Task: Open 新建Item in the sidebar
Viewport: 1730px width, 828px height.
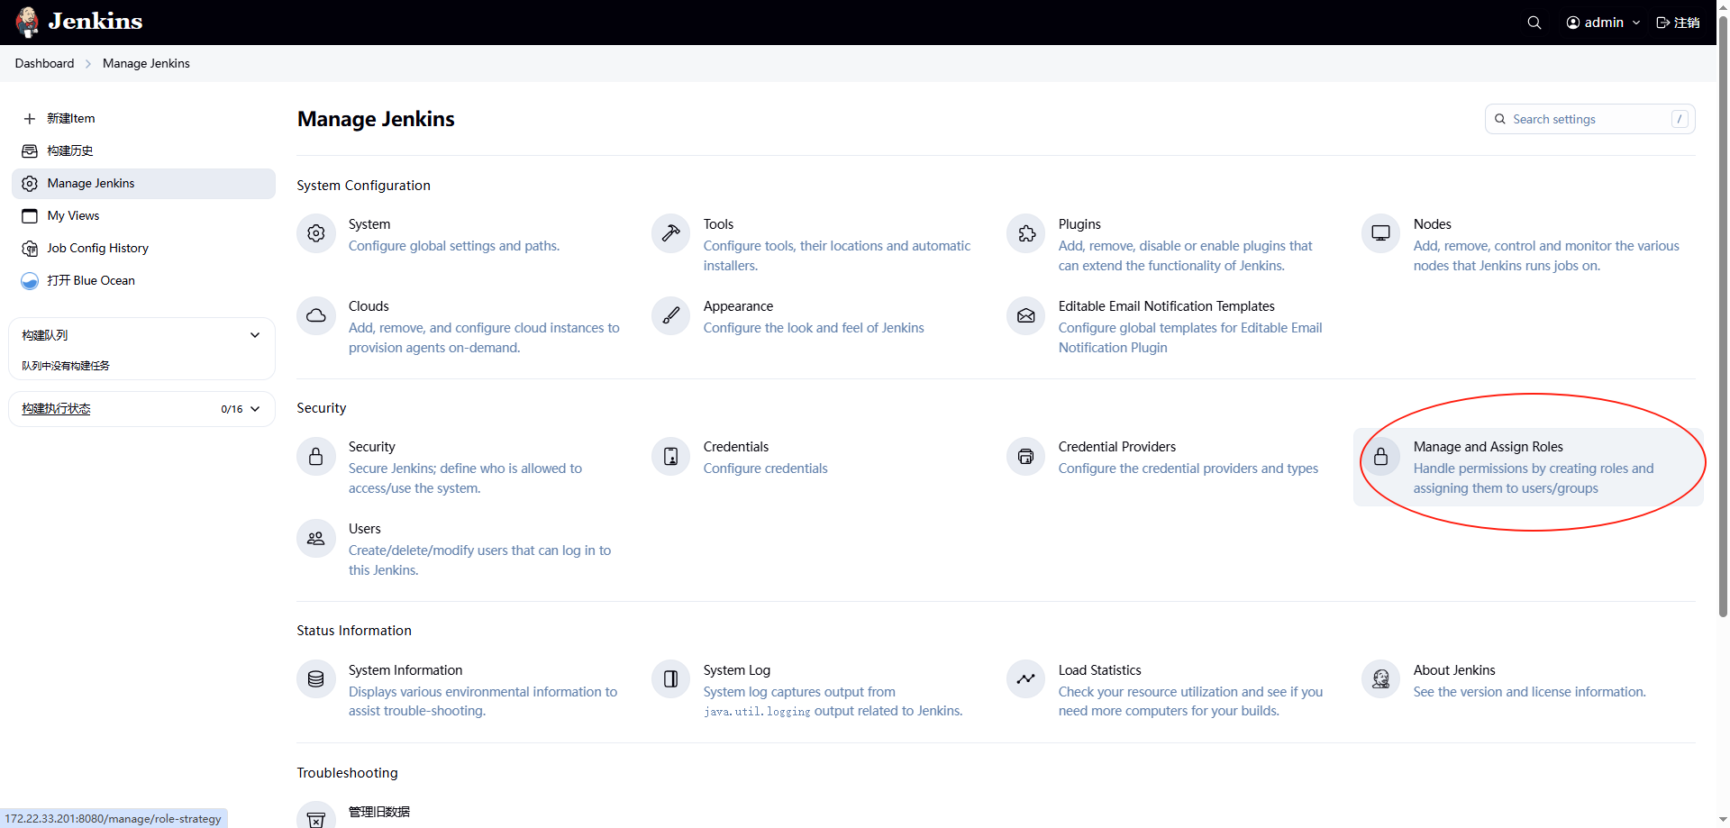Action: [71, 118]
